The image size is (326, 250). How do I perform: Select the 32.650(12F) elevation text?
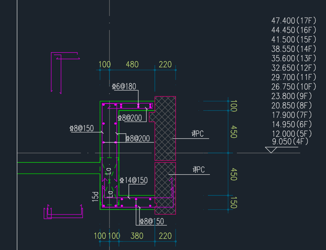(288, 67)
